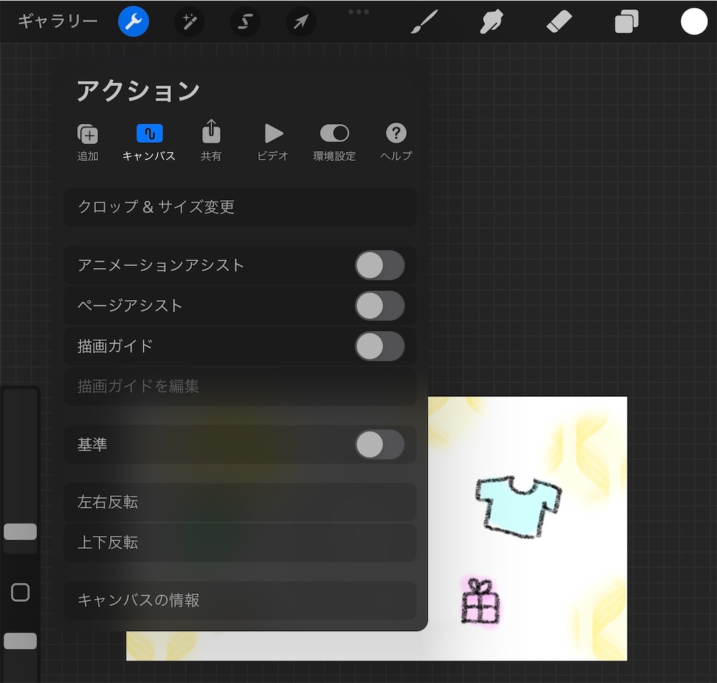Image resolution: width=717 pixels, height=683 pixels.
Task: Click the brush opacity slider handle
Action: [20, 641]
